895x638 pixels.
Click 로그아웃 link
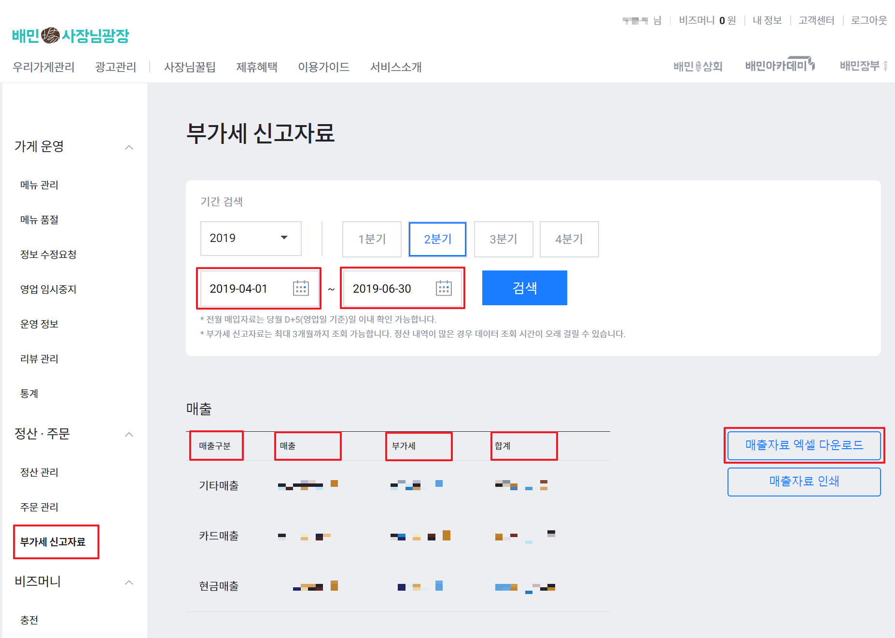coord(869,20)
